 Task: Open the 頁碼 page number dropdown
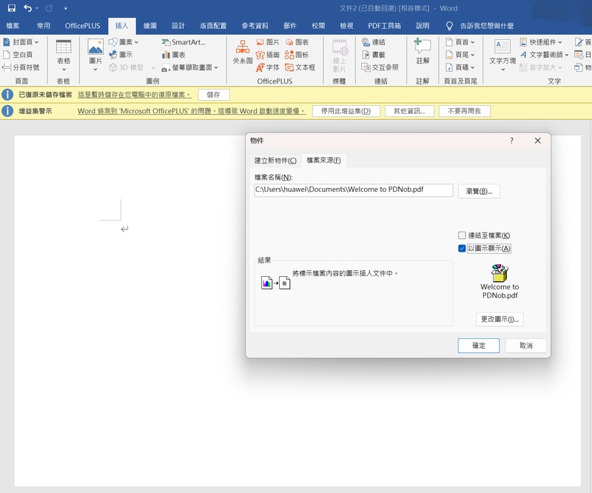460,67
